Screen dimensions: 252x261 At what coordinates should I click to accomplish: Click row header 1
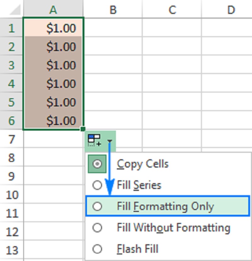tap(11, 28)
